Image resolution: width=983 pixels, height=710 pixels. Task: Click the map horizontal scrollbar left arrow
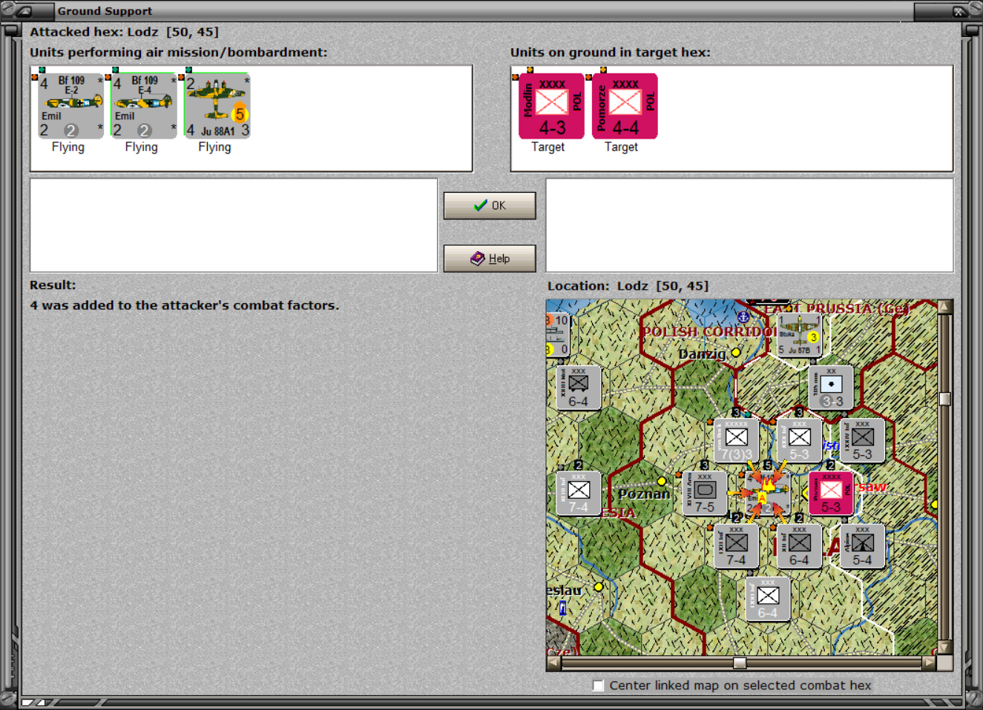554,663
